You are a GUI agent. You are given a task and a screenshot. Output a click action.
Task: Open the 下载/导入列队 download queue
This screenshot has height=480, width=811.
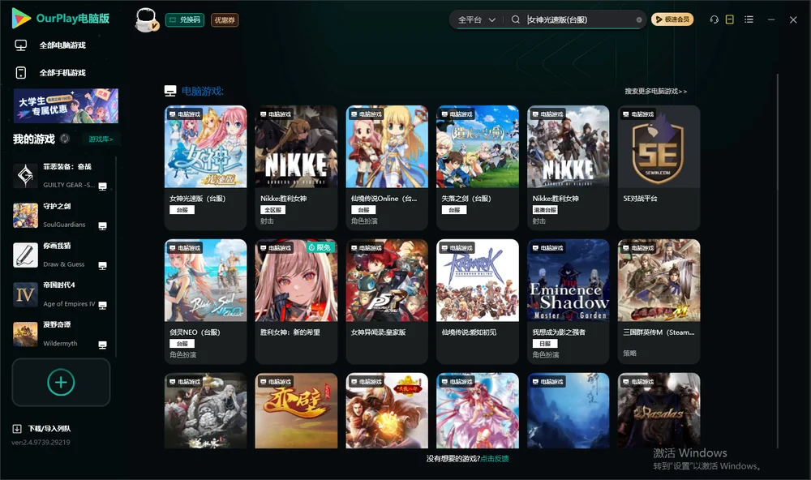[x=42, y=429]
